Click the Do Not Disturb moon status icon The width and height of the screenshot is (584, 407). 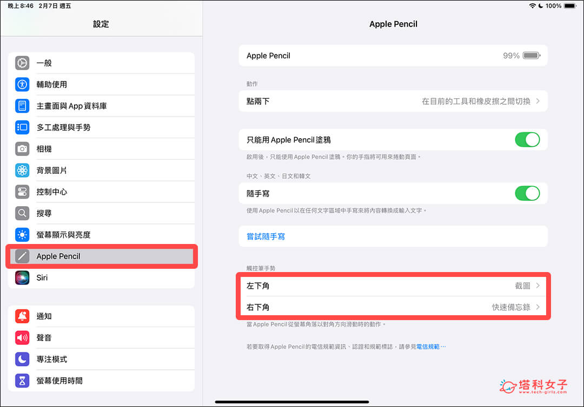[541, 6]
